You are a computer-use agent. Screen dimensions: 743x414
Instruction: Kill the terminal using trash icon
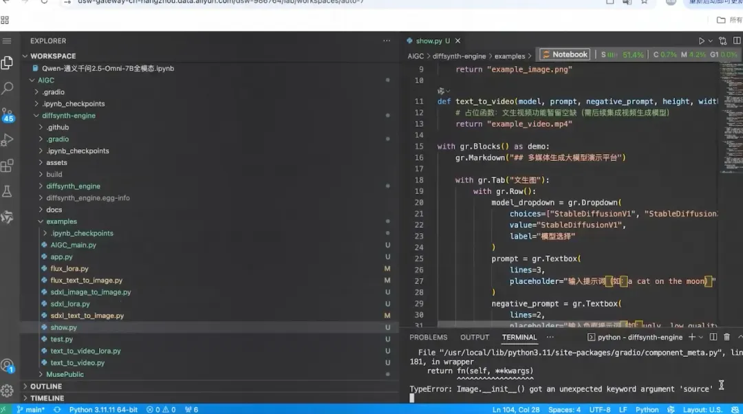[x=727, y=337]
